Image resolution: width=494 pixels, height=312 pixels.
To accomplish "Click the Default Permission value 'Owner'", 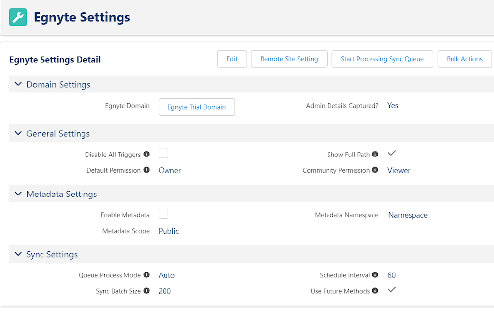I will coord(169,171).
